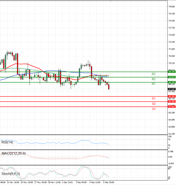Click the green 68.820 price tag

(172, 77)
